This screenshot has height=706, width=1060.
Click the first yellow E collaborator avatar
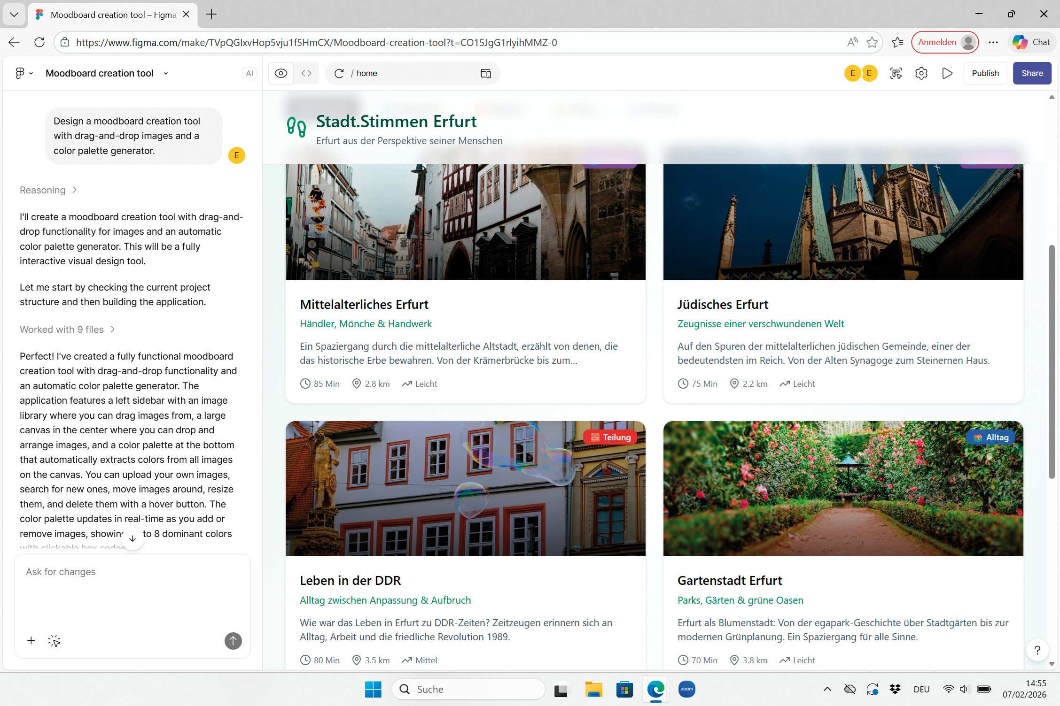(852, 73)
